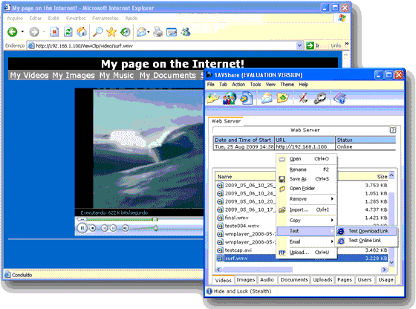
Task: Click the chain link icon in 1AVShare toolbar
Action: (319, 98)
